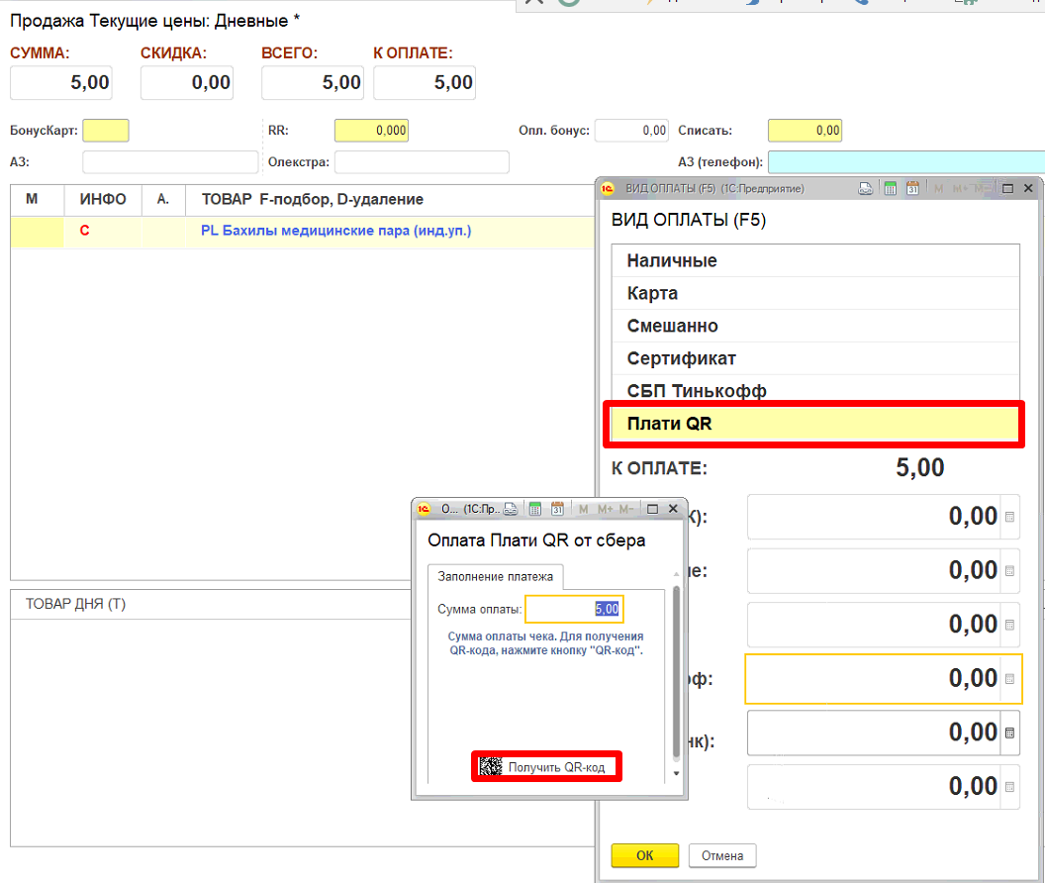Confirm payment with the yellow ОК button
This screenshot has width=1045, height=883.
(x=644, y=855)
